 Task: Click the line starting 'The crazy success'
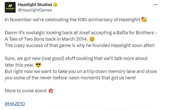tap(80, 45)
